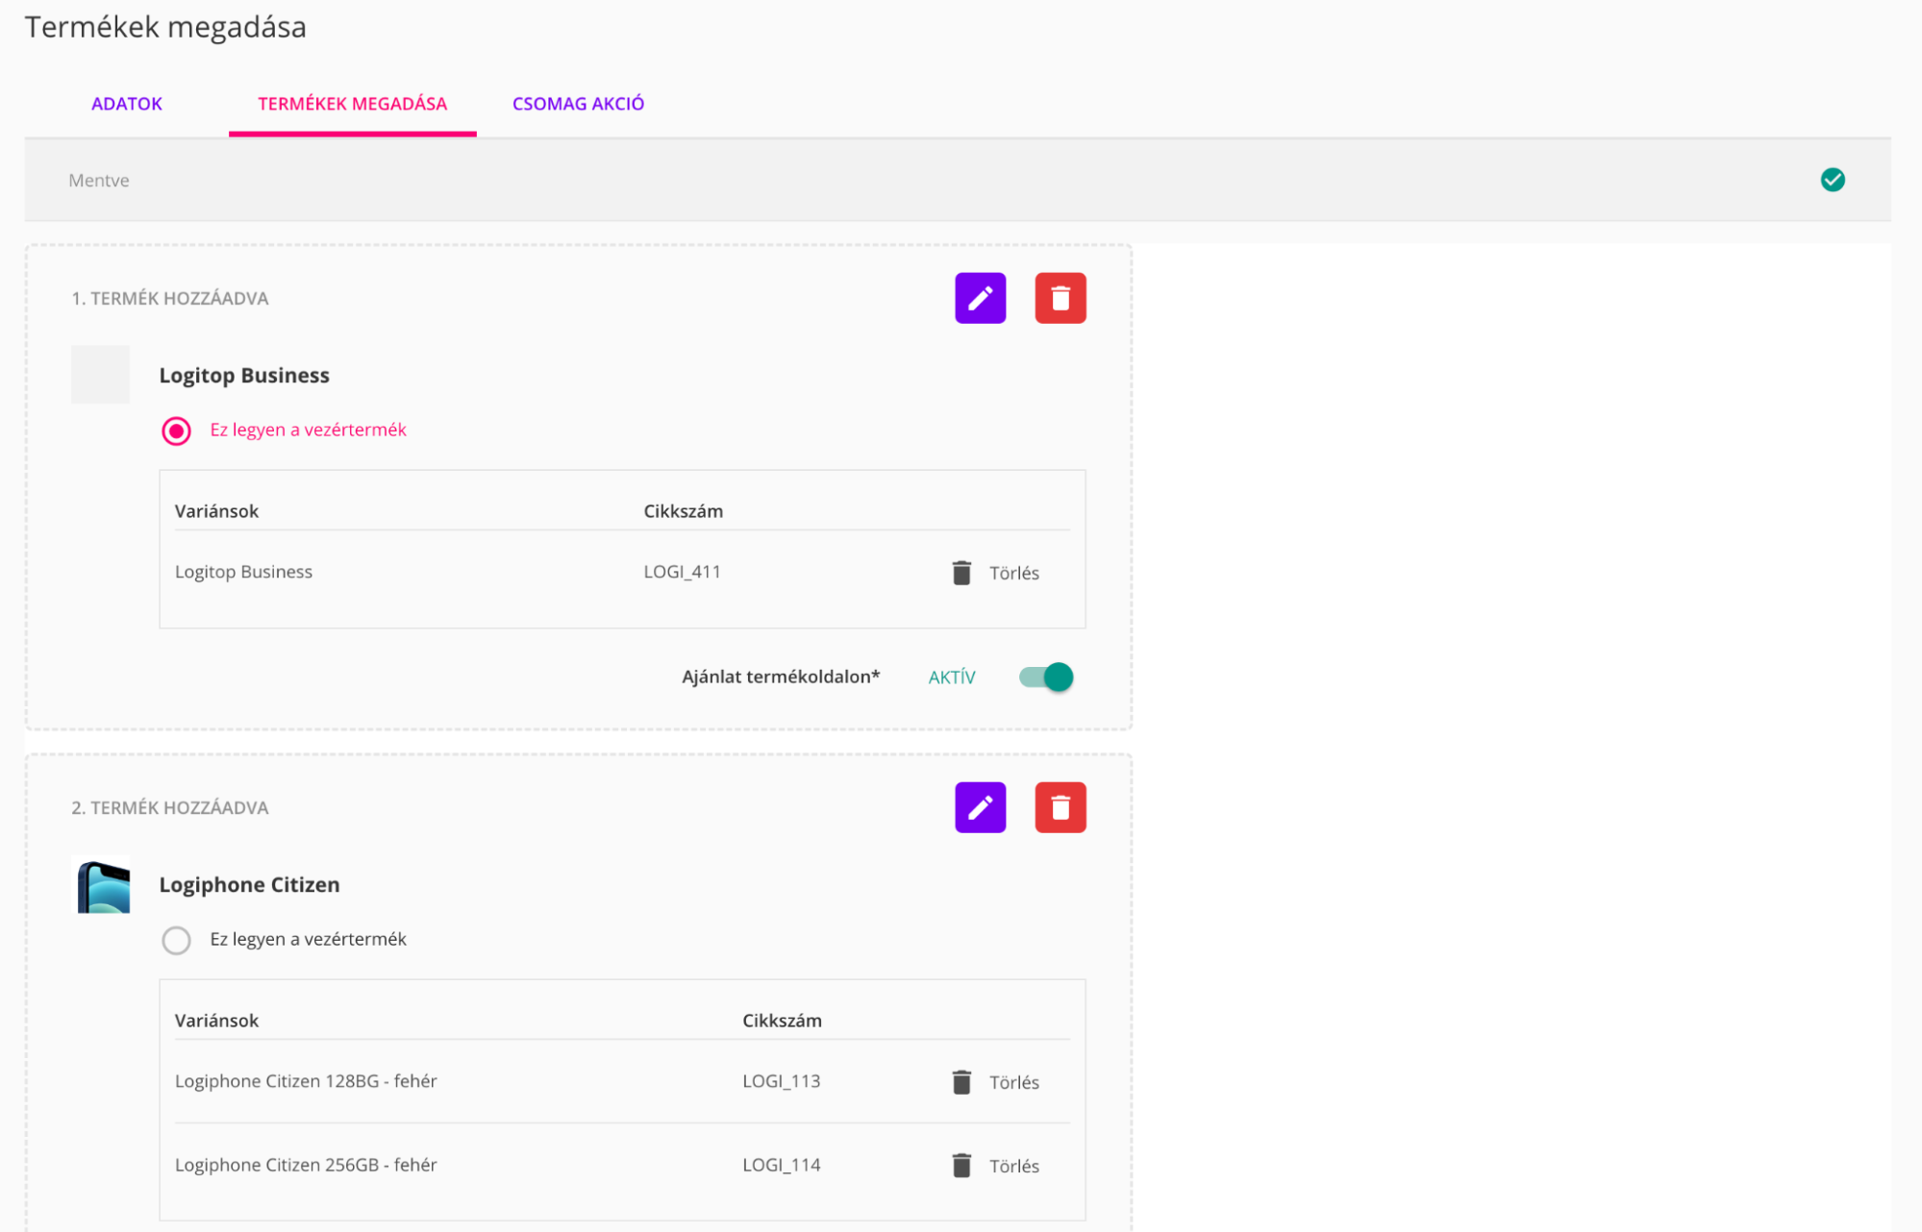
Task: Click trash icon beside LOGI_411 variant
Action: [x=961, y=573]
